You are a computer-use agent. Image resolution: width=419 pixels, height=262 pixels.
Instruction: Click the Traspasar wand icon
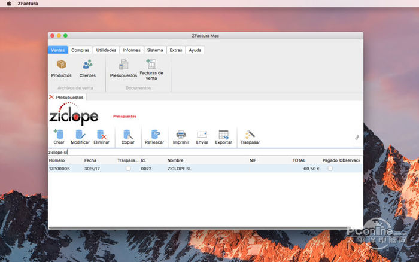[x=250, y=135]
